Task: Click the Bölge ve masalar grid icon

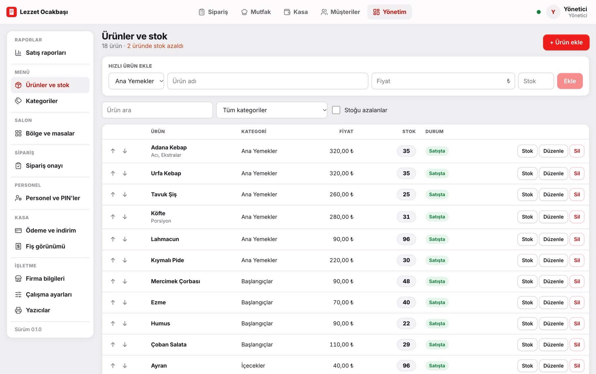Action: pyautogui.click(x=18, y=133)
